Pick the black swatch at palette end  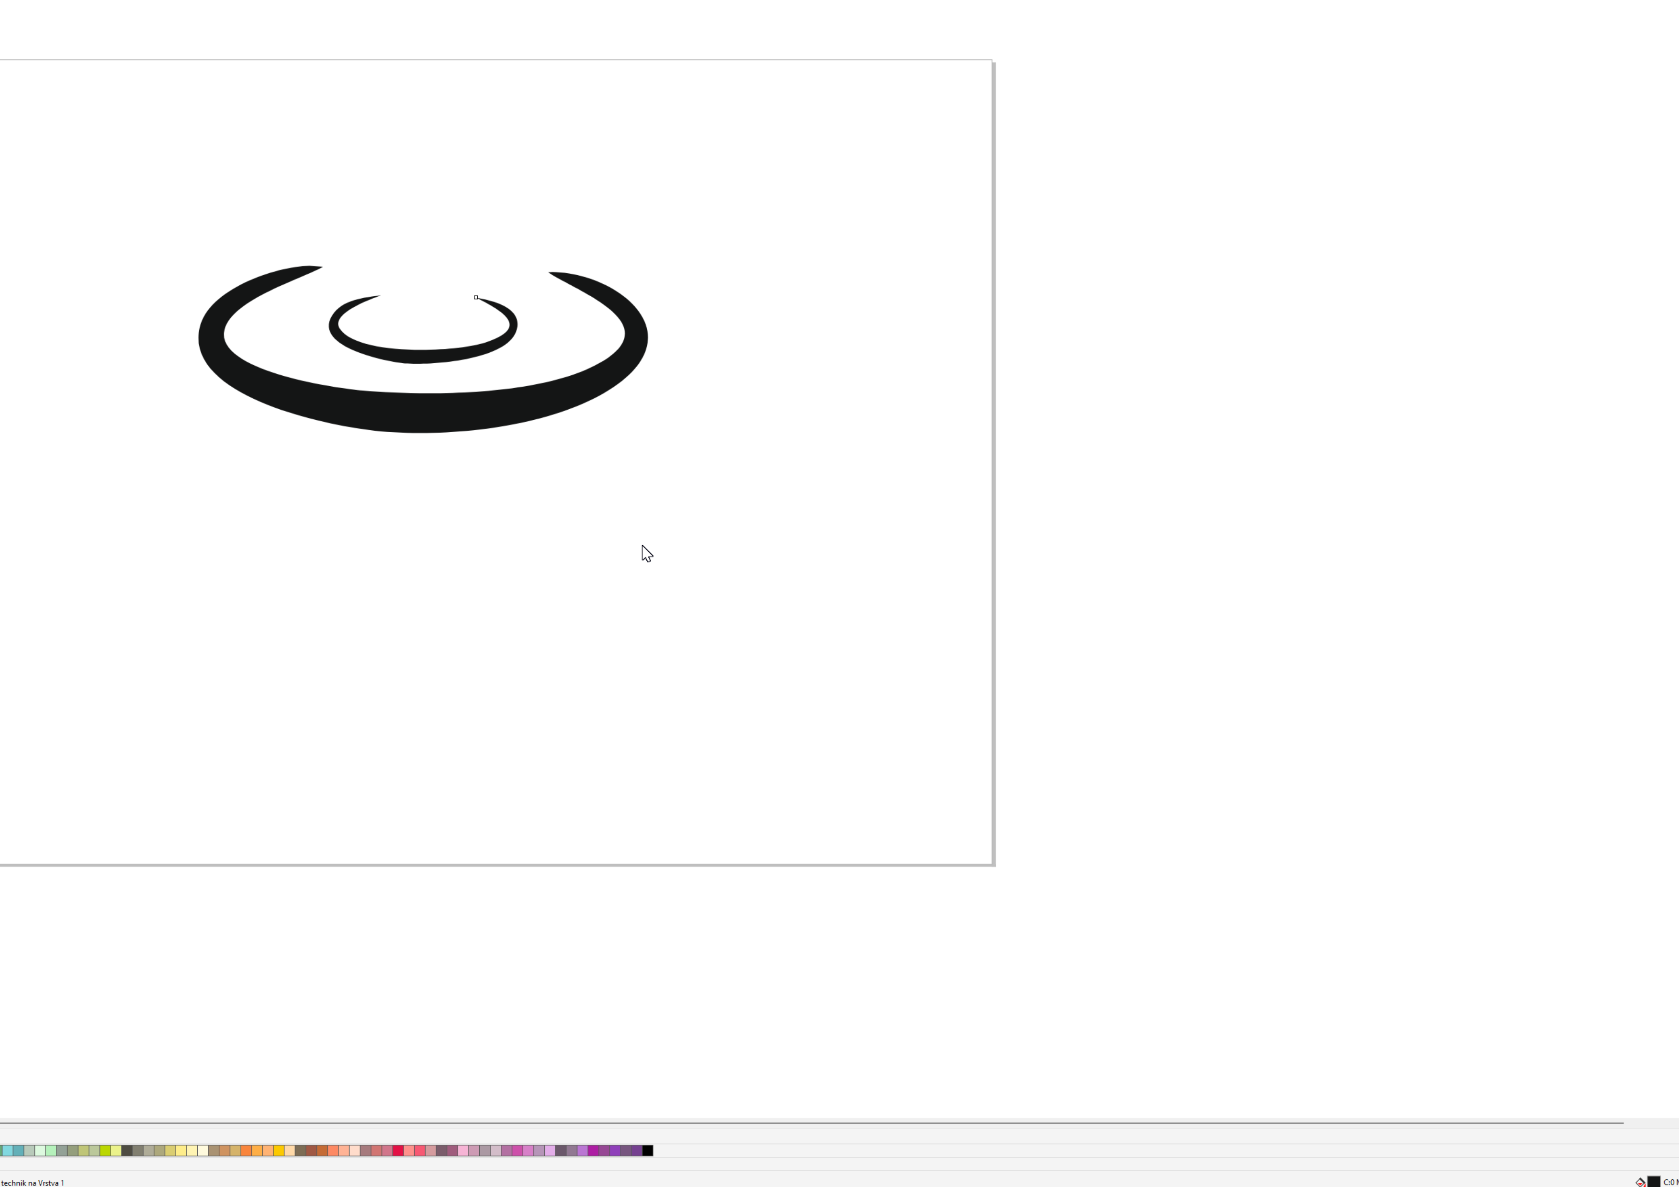tap(648, 1151)
